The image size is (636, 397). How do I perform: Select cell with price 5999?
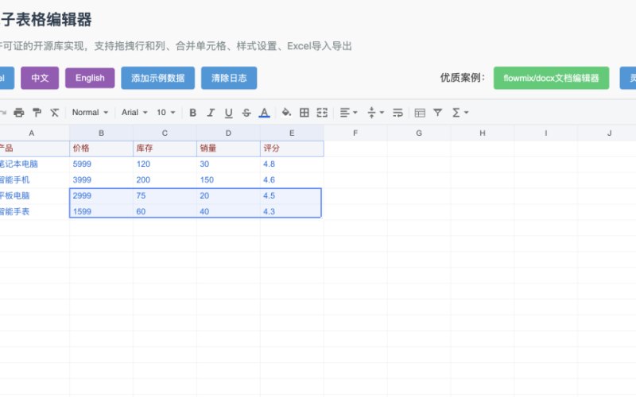click(101, 164)
